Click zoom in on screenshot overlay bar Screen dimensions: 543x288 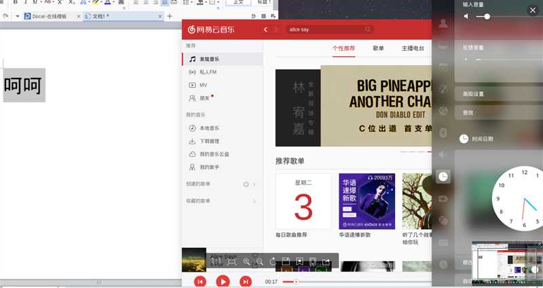246,262
